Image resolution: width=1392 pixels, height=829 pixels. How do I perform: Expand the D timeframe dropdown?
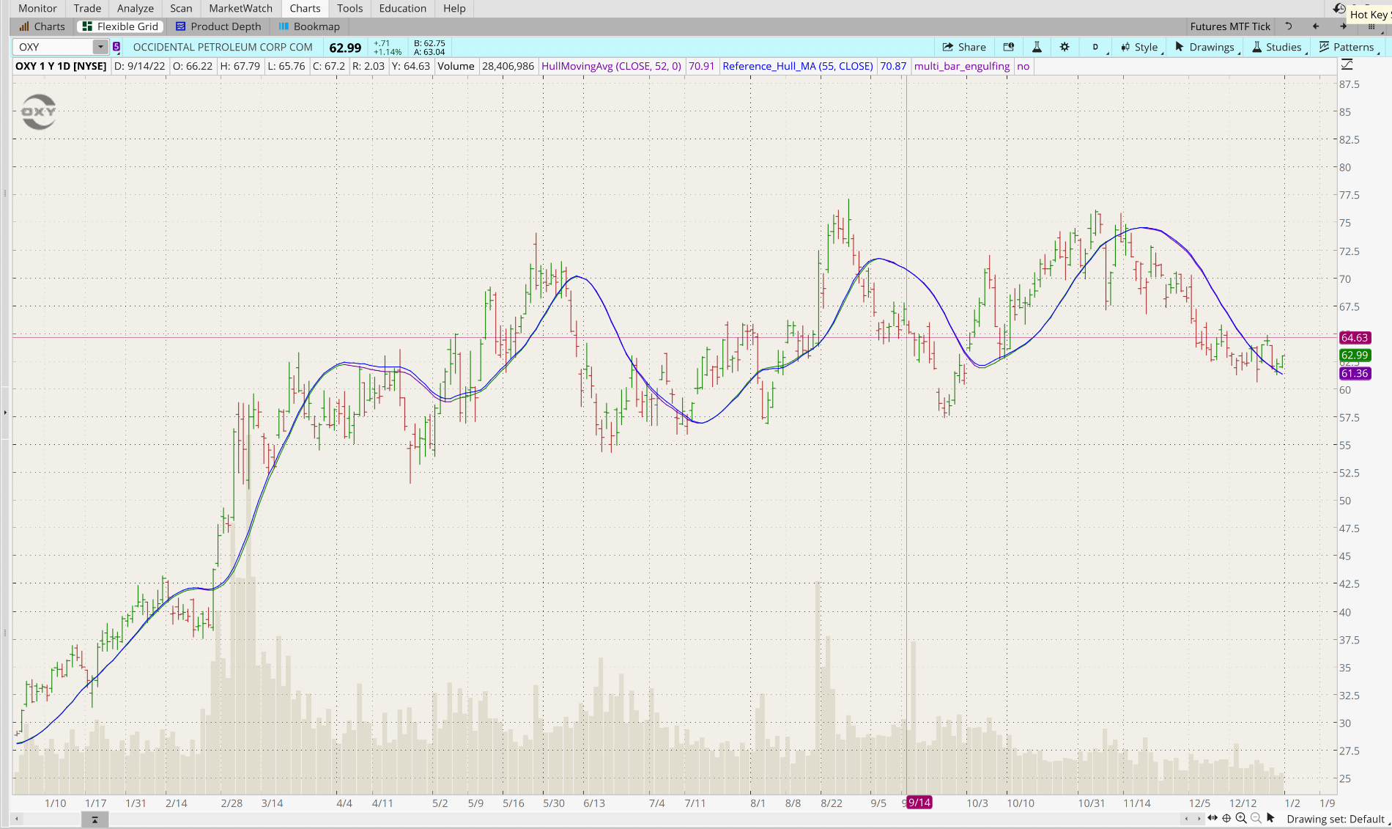1096,47
